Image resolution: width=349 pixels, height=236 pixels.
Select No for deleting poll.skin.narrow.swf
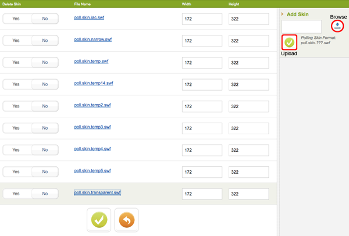tap(45, 41)
